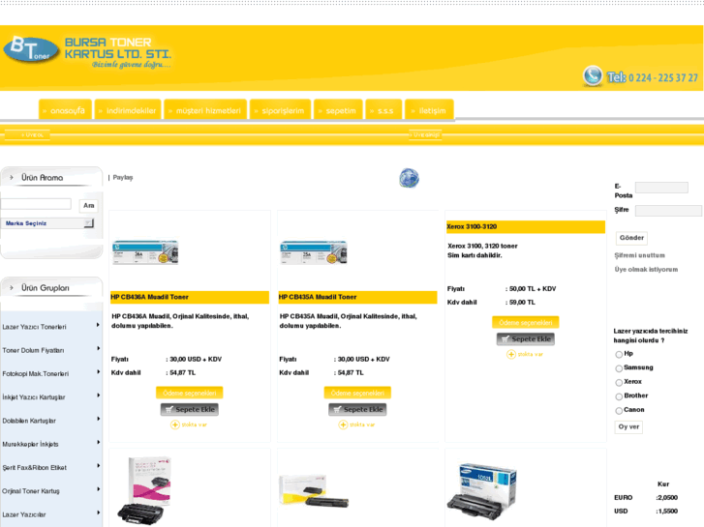Select Xerox poll option
Viewport: 704px width, 527px height.
(x=619, y=383)
